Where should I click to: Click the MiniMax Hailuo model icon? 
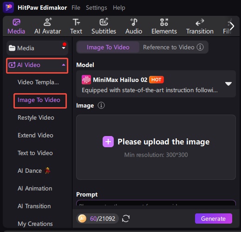[86, 80]
